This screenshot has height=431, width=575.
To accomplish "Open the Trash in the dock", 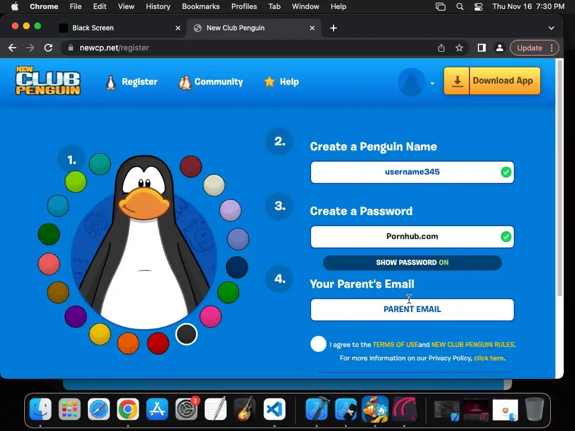I will coord(535,409).
